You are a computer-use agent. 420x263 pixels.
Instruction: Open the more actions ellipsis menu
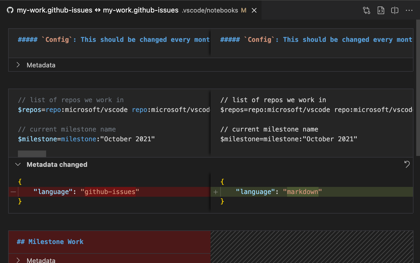point(409,10)
